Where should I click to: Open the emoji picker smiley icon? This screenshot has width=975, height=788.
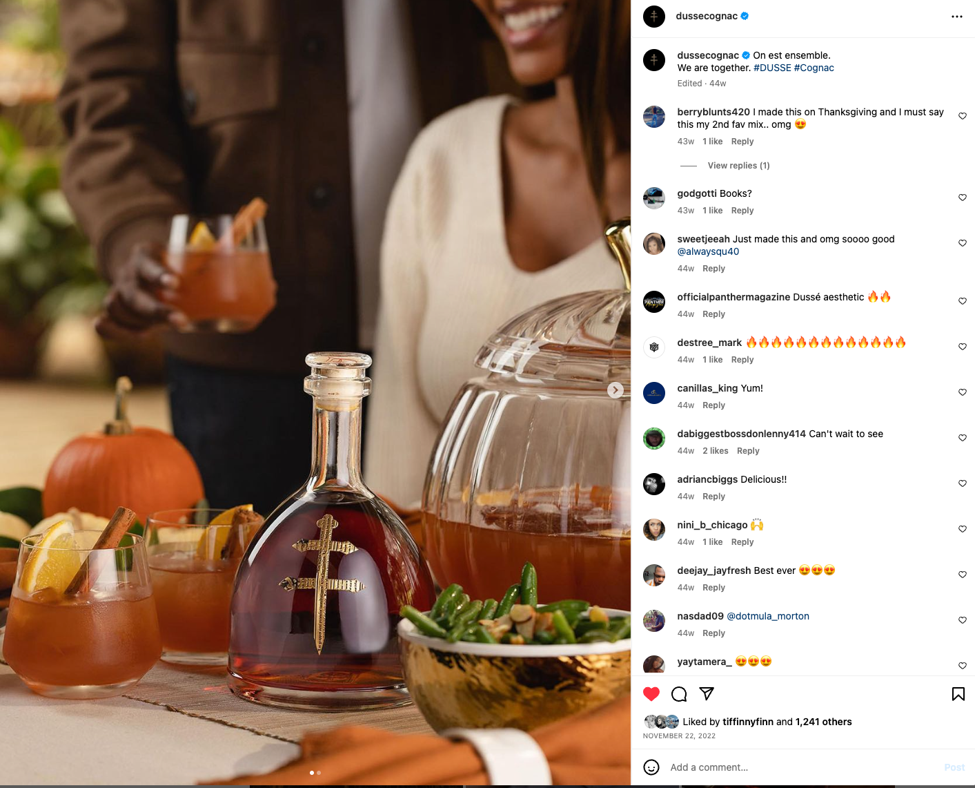651,767
